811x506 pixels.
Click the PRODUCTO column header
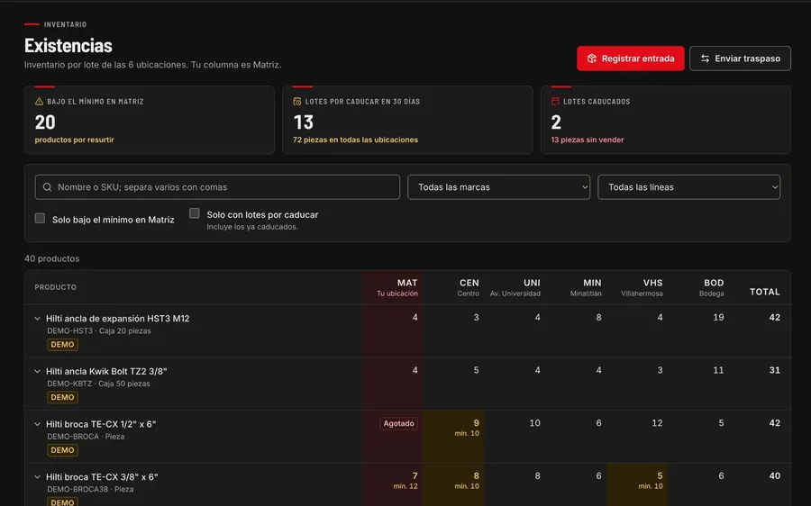(55, 287)
